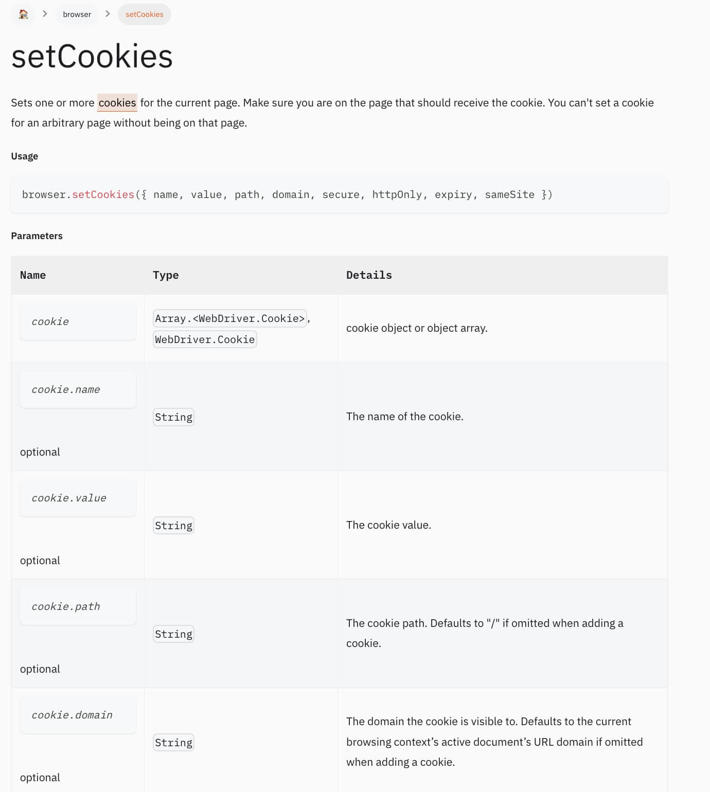This screenshot has width=710, height=792.
Task: Select the cookie parameter name cell
Action: pyautogui.click(x=78, y=322)
